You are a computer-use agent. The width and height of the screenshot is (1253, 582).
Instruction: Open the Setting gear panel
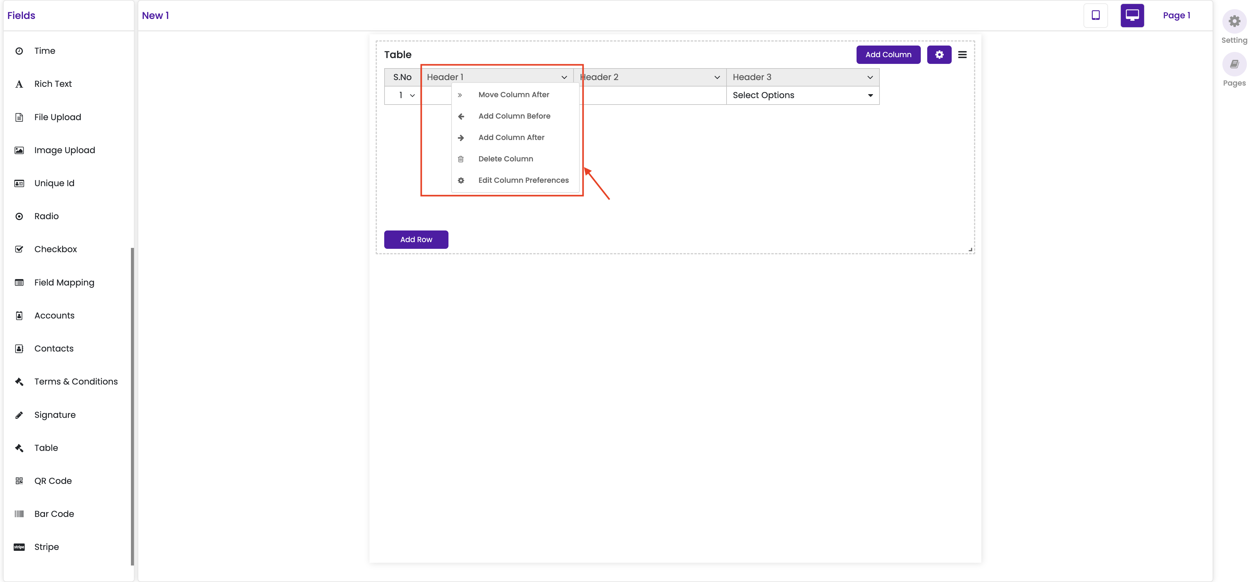point(1234,21)
